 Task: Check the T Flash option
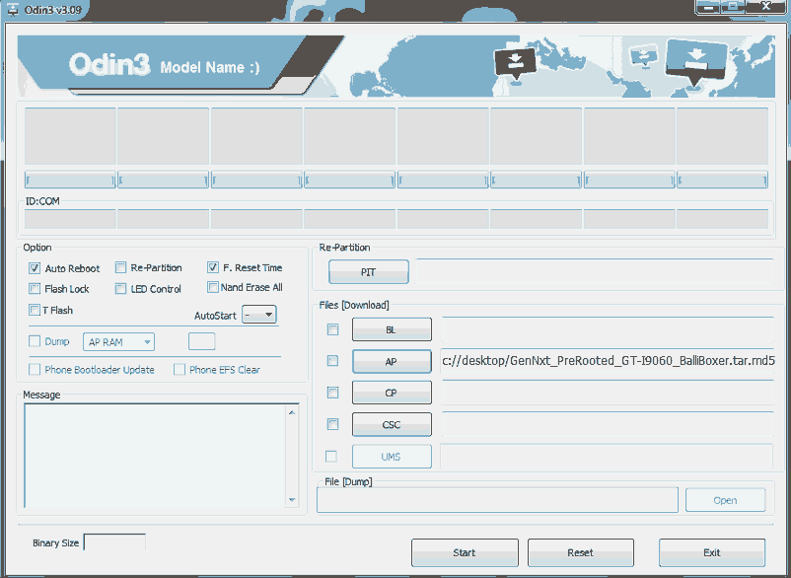pyautogui.click(x=35, y=310)
